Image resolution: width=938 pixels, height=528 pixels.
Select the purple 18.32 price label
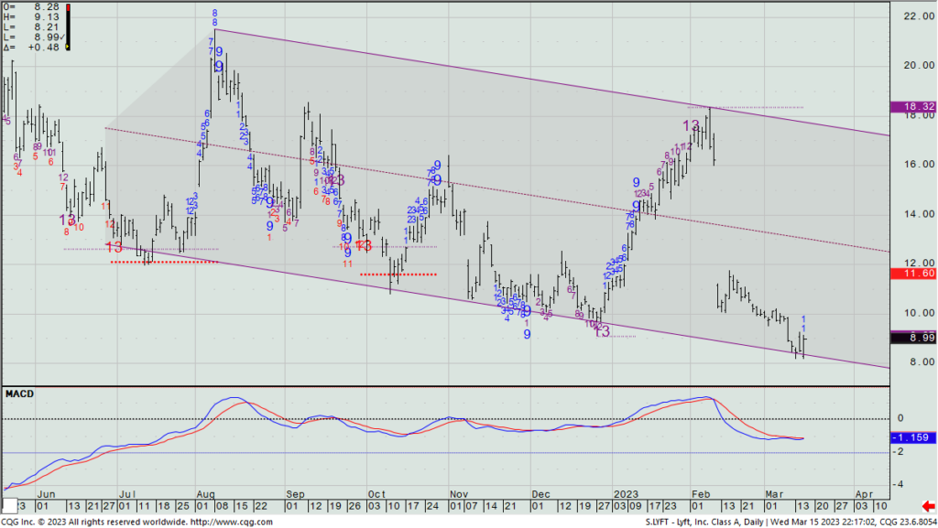pyautogui.click(x=912, y=107)
